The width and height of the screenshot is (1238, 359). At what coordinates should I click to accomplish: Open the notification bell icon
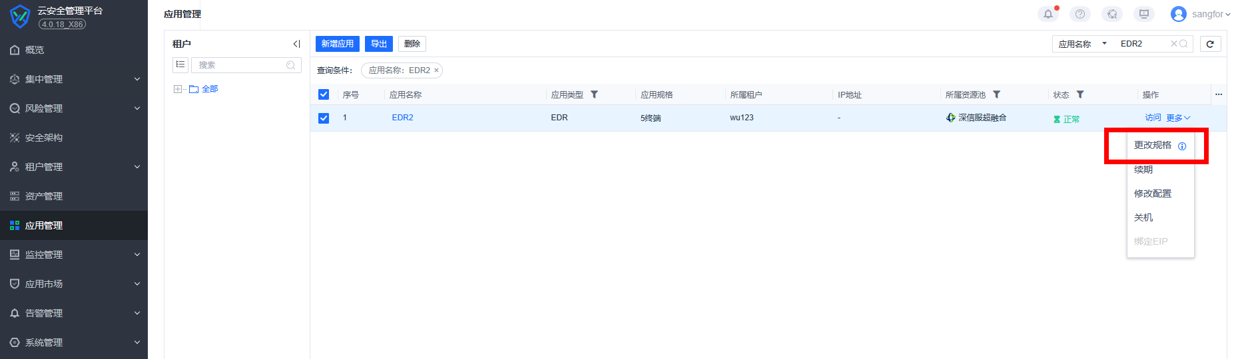click(1048, 14)
